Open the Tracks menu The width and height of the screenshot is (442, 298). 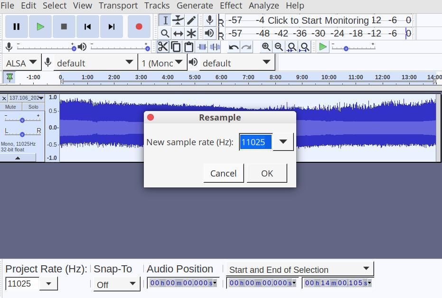click(157, 5)
